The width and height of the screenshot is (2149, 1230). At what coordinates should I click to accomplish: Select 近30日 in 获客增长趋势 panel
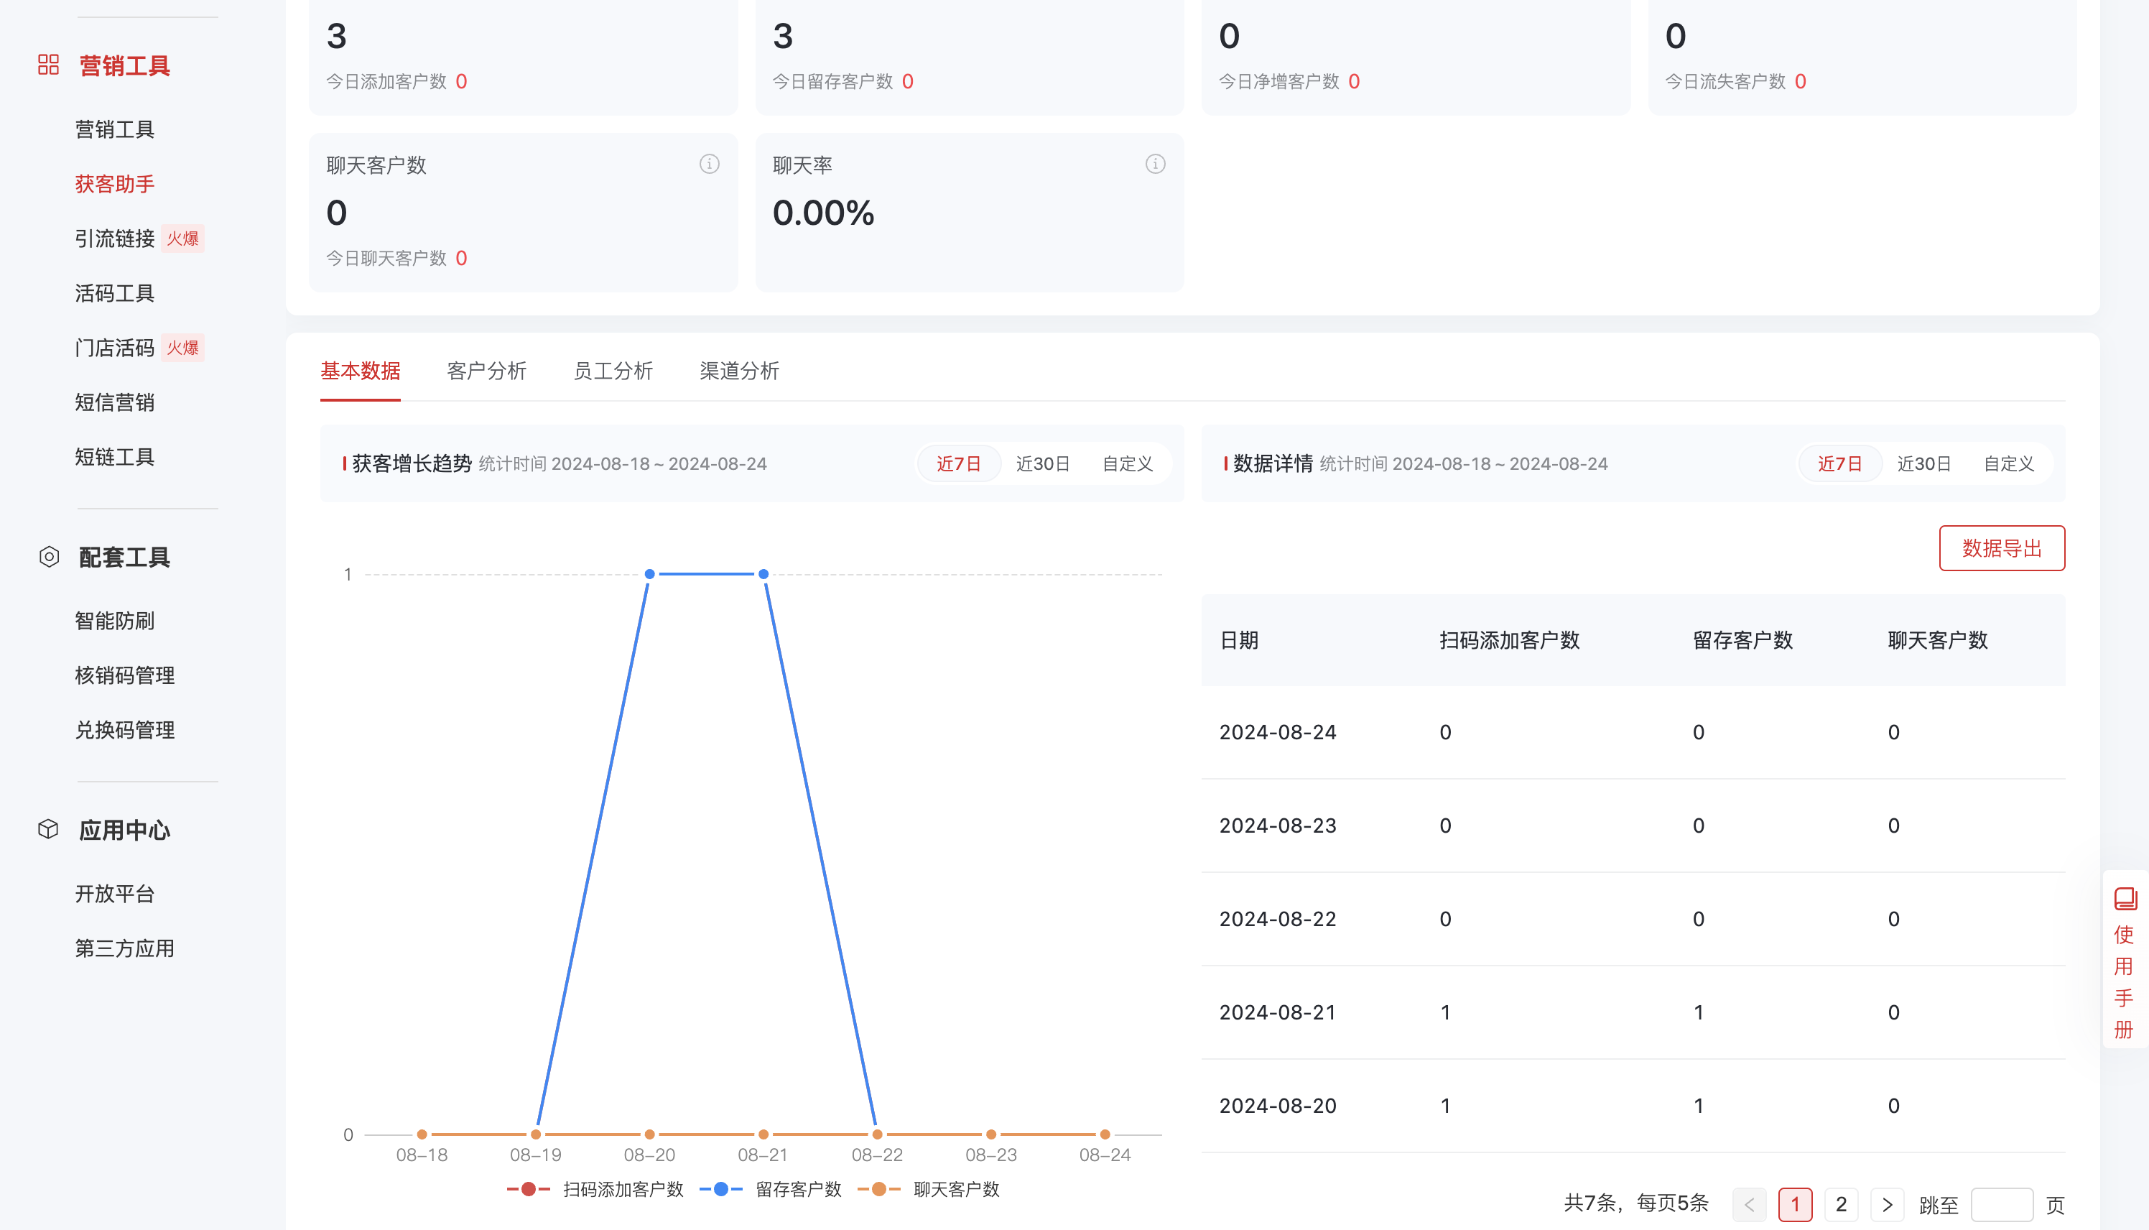coord(1043,464)
